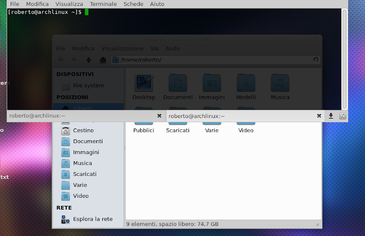Click the Video folder icon in the sidebar
The width and height of the screenshot is (365, 236).
pyautogui.click(x=66, y=196)
